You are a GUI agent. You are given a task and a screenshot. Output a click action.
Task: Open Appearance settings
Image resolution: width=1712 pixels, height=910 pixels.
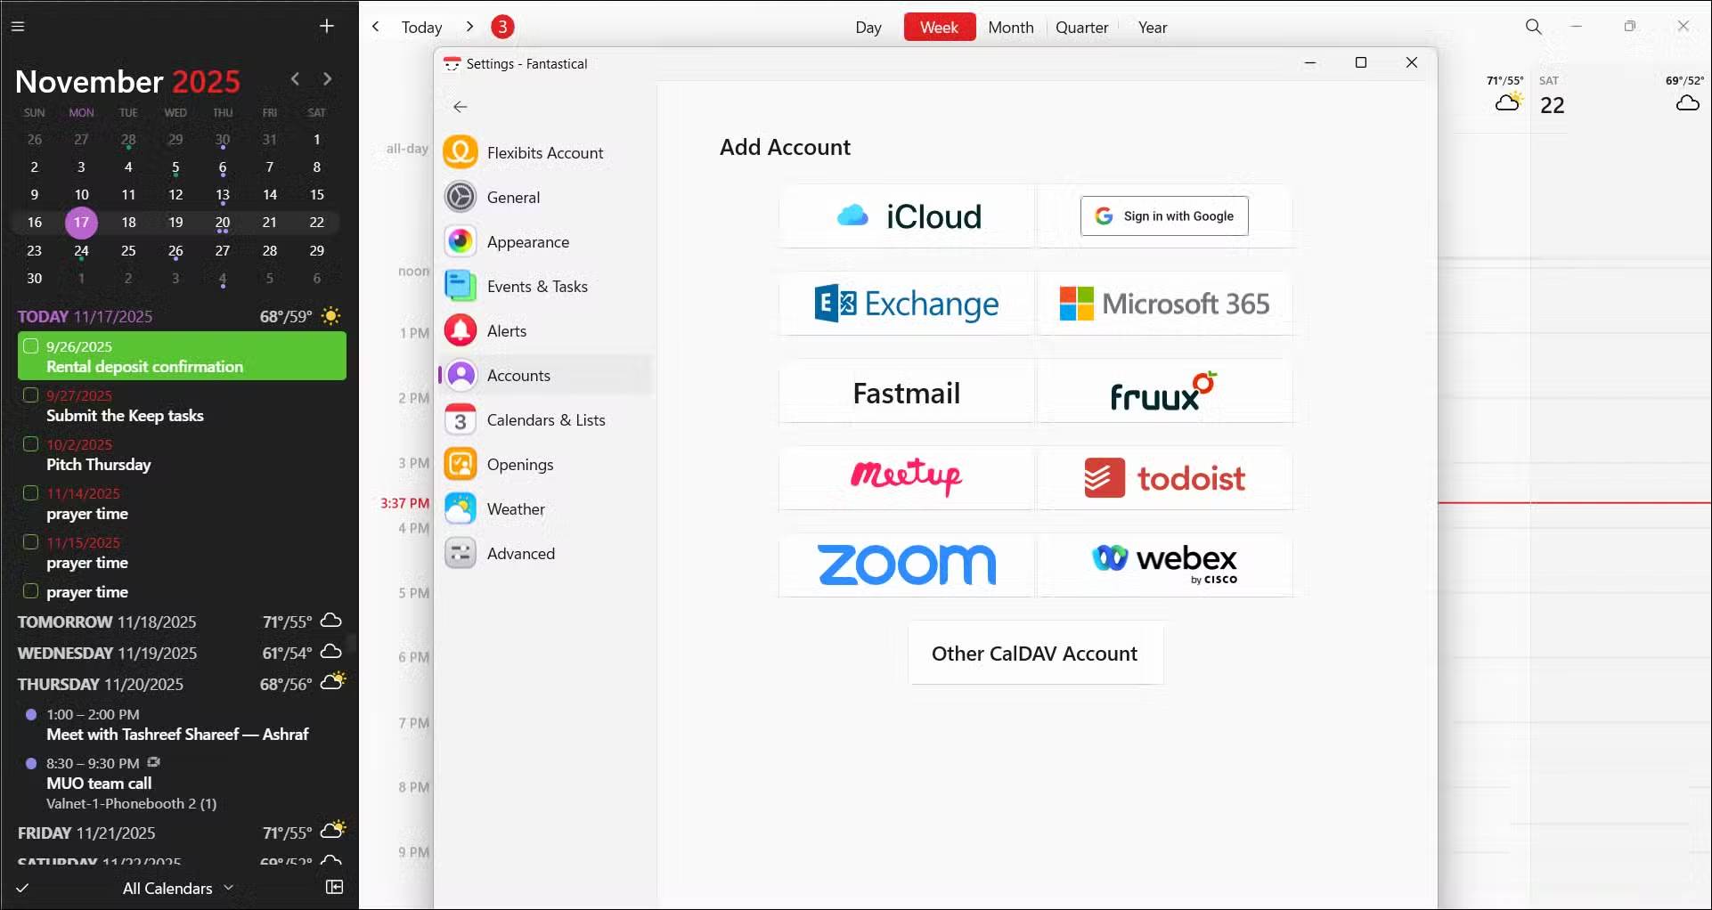pos(545,242)
